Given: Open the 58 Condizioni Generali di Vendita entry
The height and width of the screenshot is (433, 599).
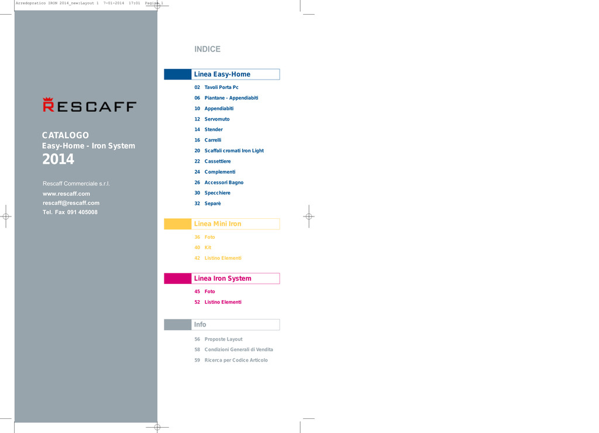Looking at the screenshot, I should click(234, 350).
